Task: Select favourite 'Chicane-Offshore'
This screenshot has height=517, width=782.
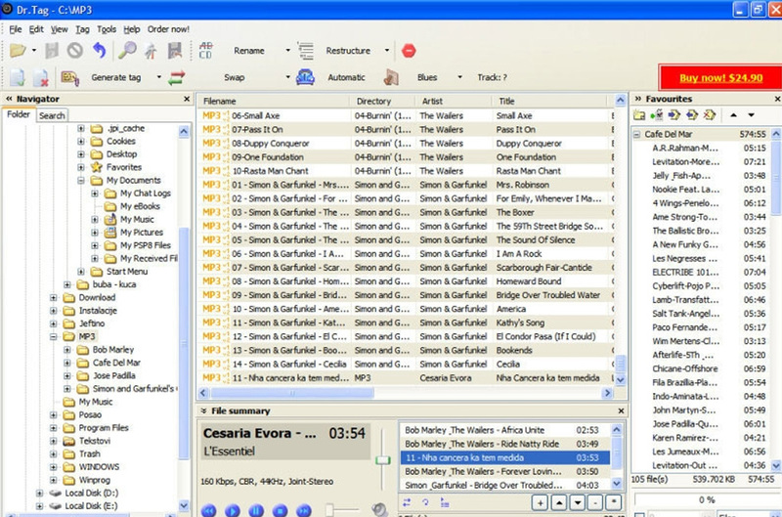Action: [x=685, y=368]
